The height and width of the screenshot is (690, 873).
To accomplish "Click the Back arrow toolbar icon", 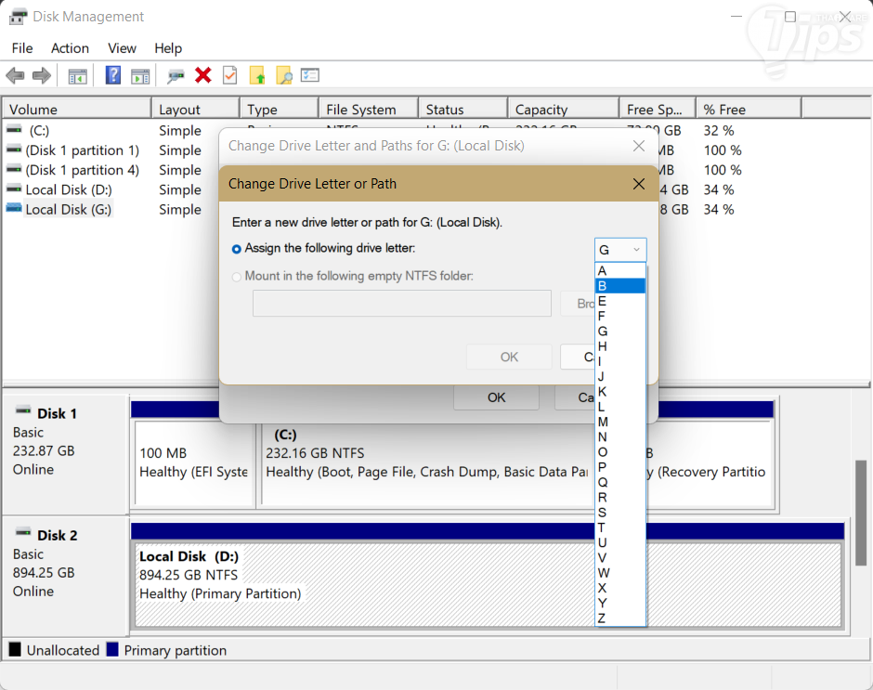I will click(15, 75).
